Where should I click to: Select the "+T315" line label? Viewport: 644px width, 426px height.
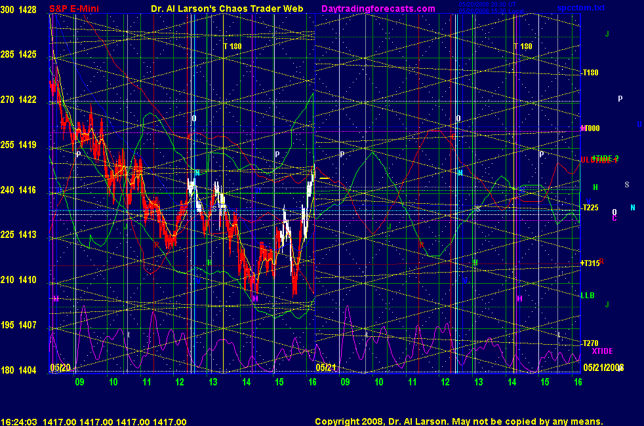590,263
